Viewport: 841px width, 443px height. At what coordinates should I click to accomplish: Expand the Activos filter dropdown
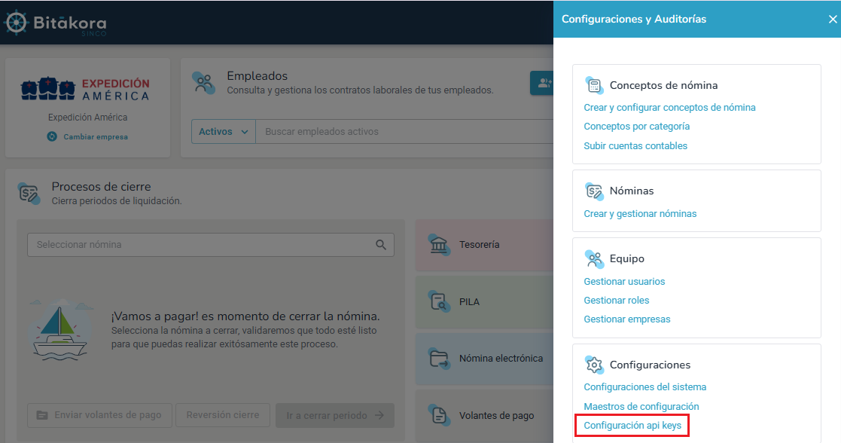223,132
